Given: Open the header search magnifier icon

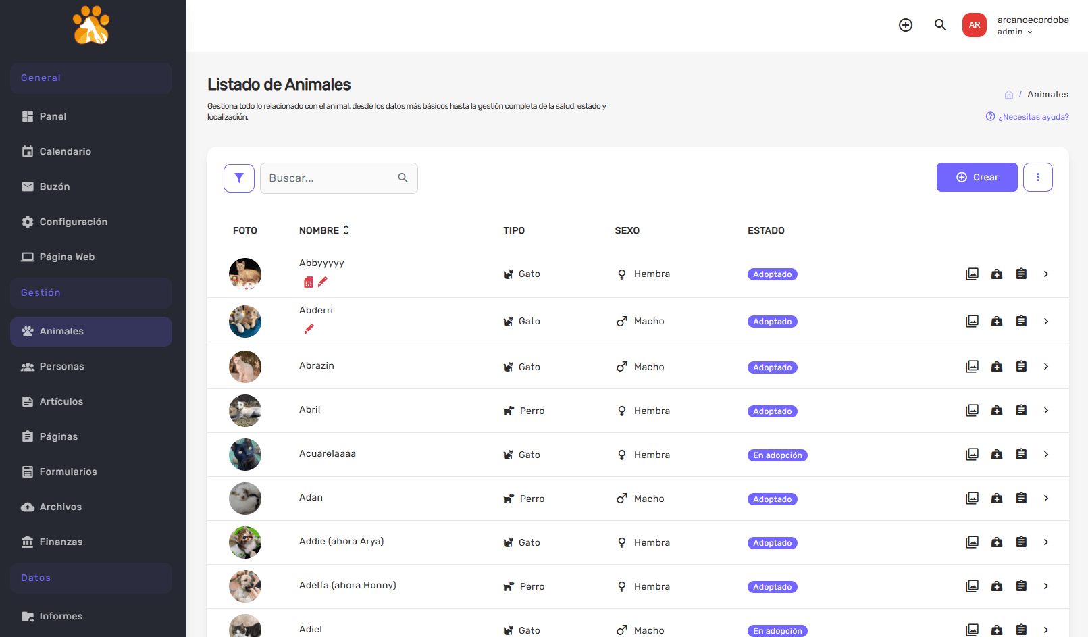Looking at the screenshot, I should pos(940,25).
